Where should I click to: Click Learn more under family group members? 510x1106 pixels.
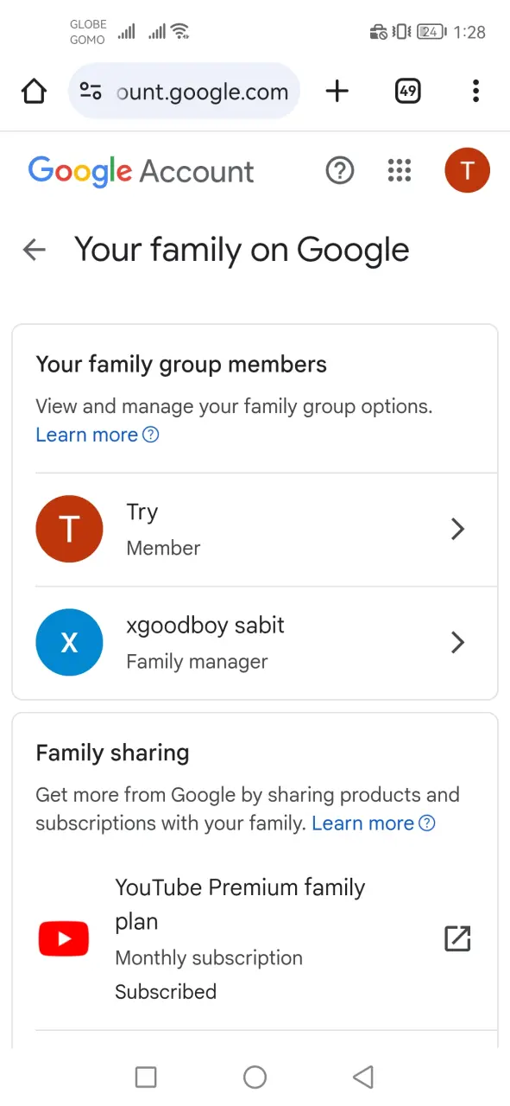pos(97,435)
